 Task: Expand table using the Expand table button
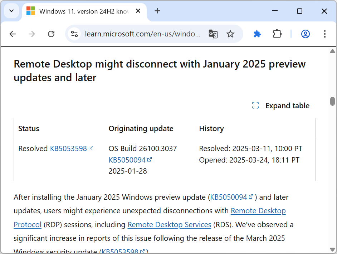(281, 106)
